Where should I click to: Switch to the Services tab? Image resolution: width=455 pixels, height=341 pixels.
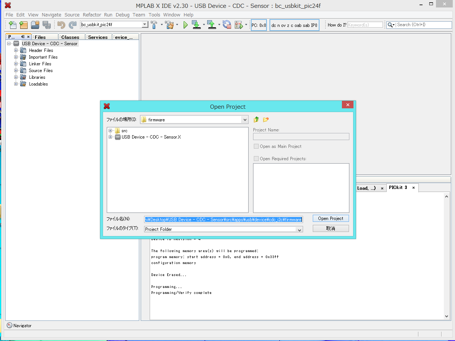click(x=98, y=37)
